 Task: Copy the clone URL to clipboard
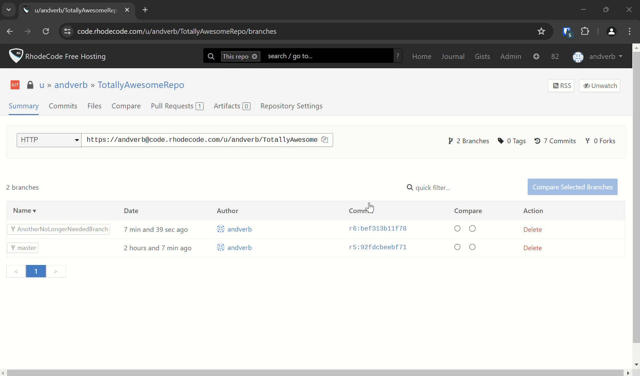pos(324,139)
